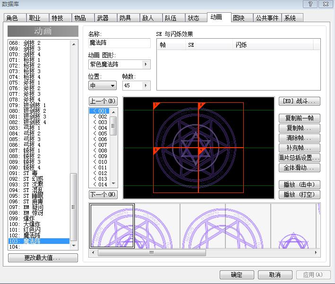Select cell marker 1 in preview canvas
The width and height of the screenshot is (335, 284).
[156, 105]
